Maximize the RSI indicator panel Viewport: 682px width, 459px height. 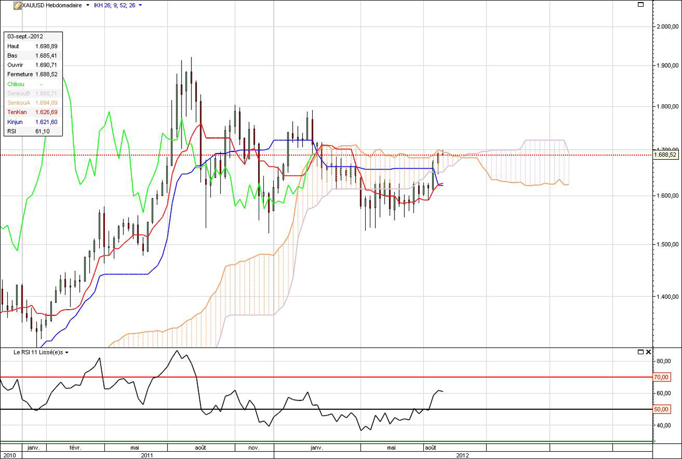point(641,352)
